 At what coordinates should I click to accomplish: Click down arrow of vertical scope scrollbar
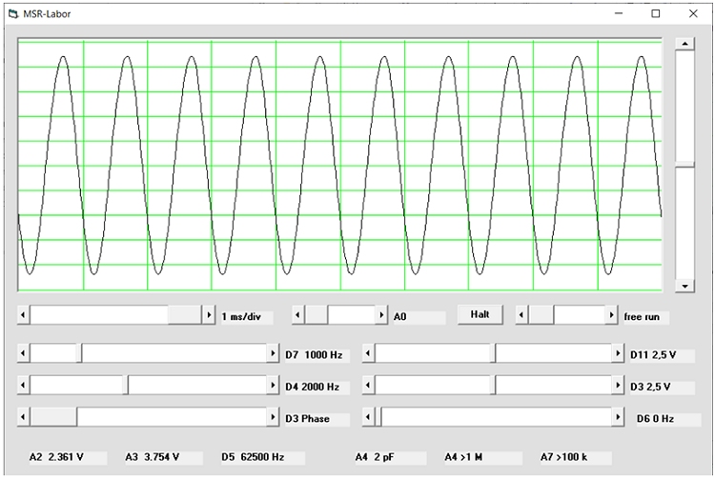(684, 286)
